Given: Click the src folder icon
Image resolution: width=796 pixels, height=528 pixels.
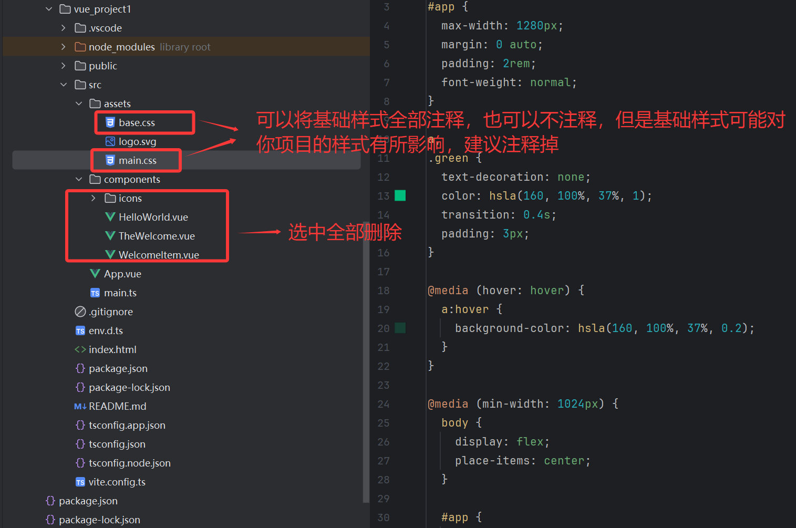Looking at the screenshot, I should 80,85.
